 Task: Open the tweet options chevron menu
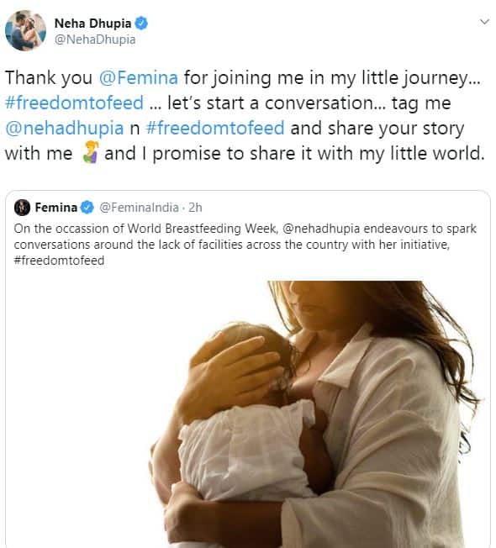click(x=484, y=22)
